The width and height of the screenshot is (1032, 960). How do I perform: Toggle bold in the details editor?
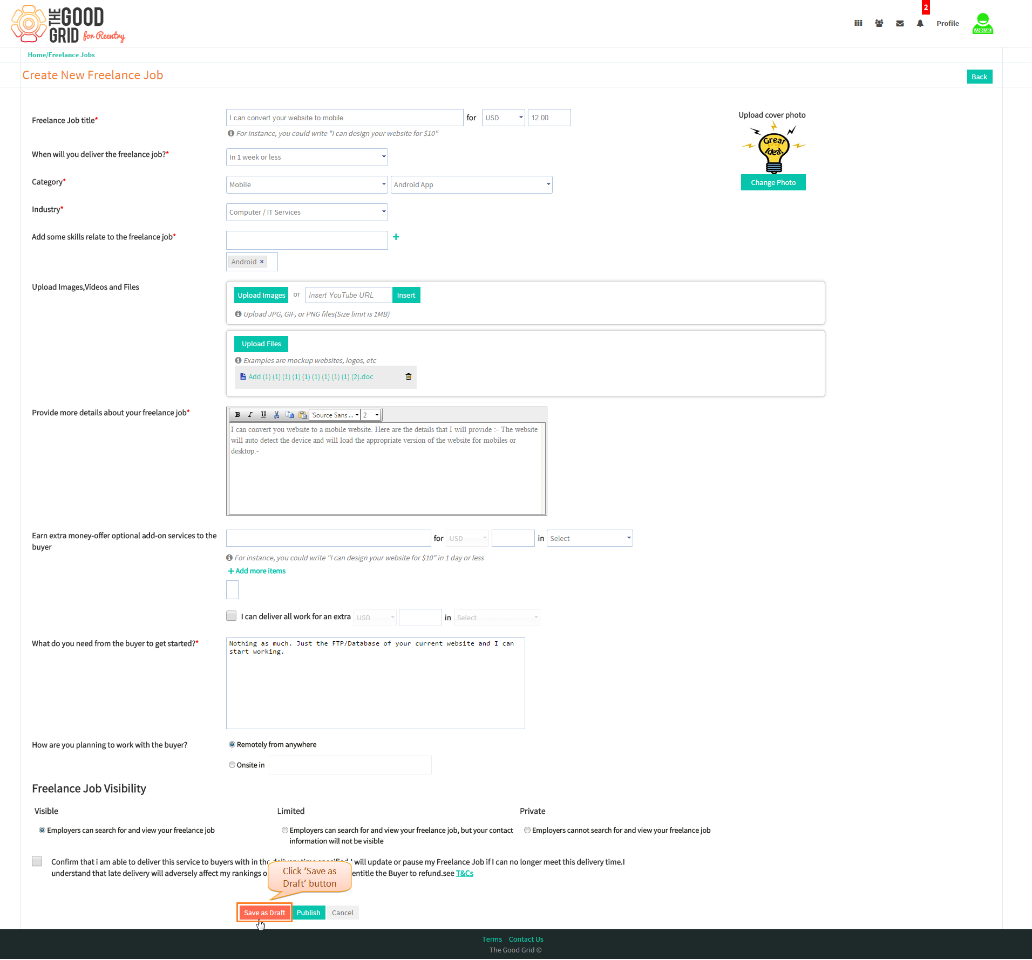tap(237, 415)
